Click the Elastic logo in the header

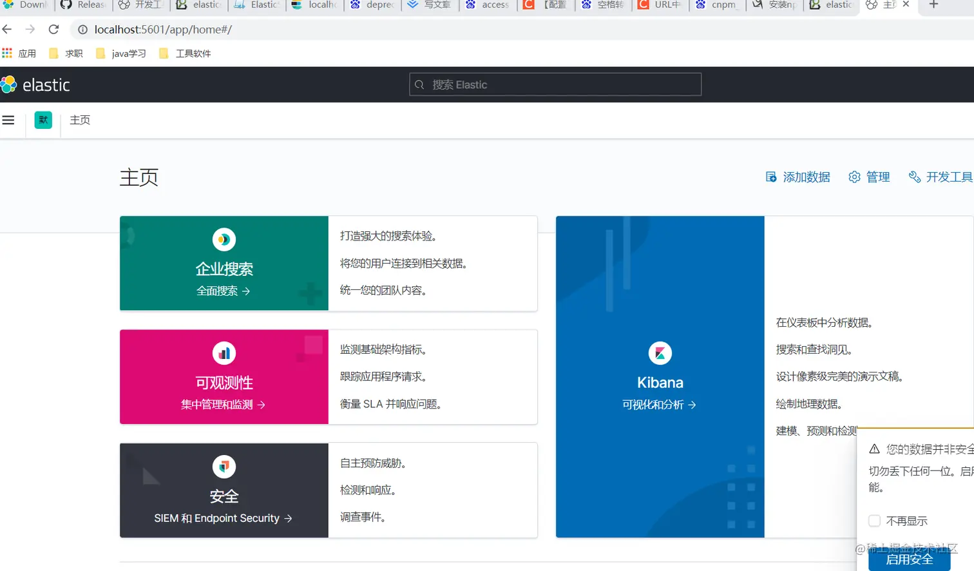coord(35,84)
